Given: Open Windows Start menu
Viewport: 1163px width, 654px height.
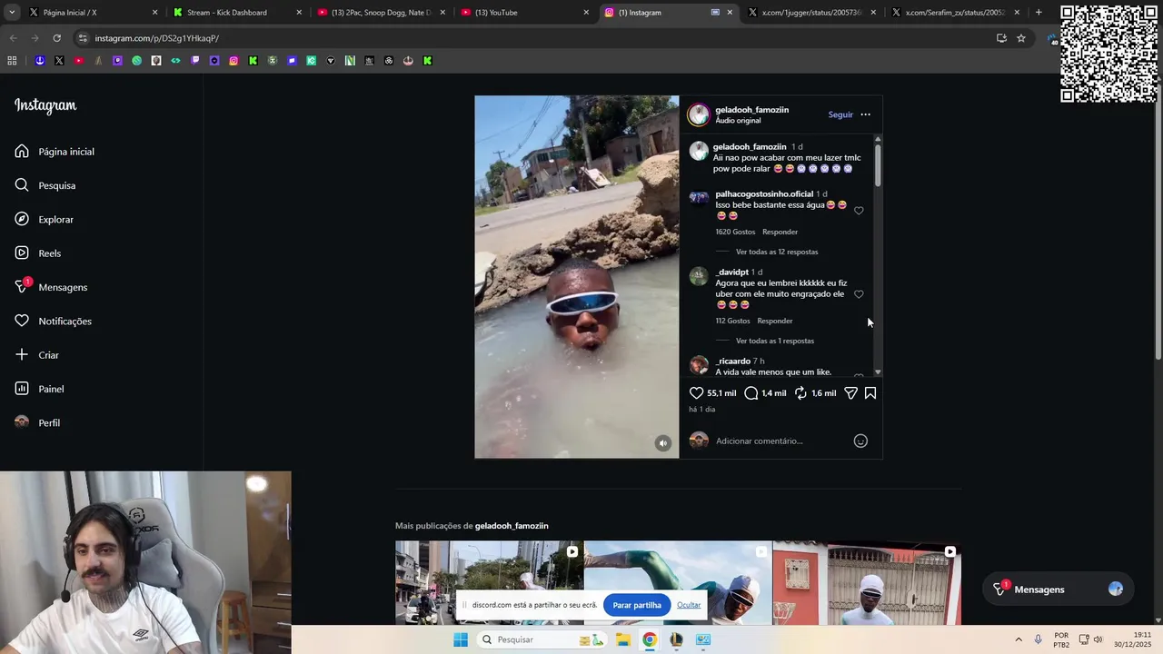Looking at the screenshot, I should coord(461,639).
